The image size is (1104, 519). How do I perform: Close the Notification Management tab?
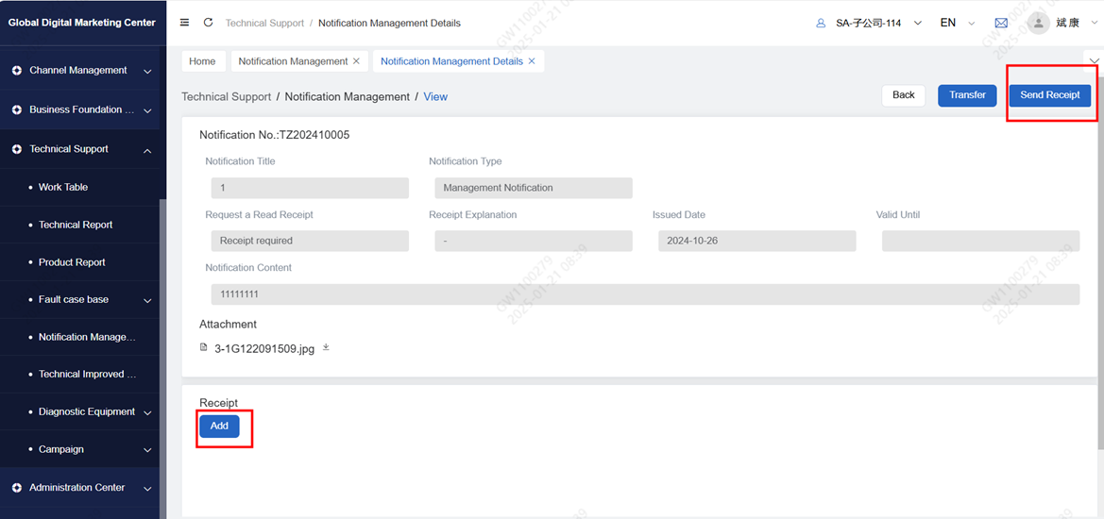356,61
